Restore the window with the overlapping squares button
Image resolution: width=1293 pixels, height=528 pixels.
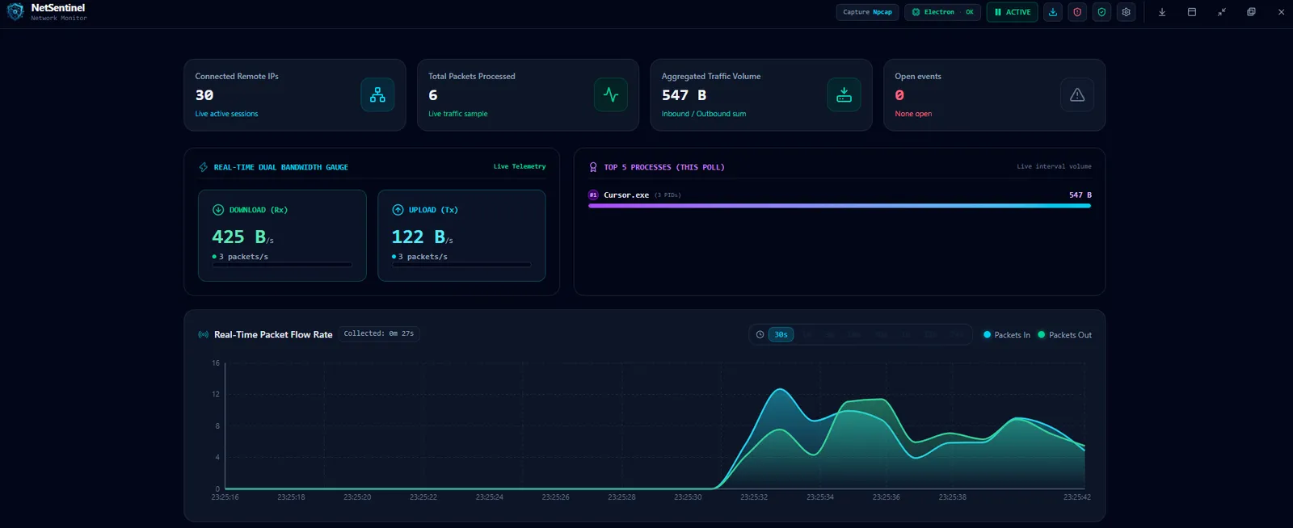coord(1251,12)
